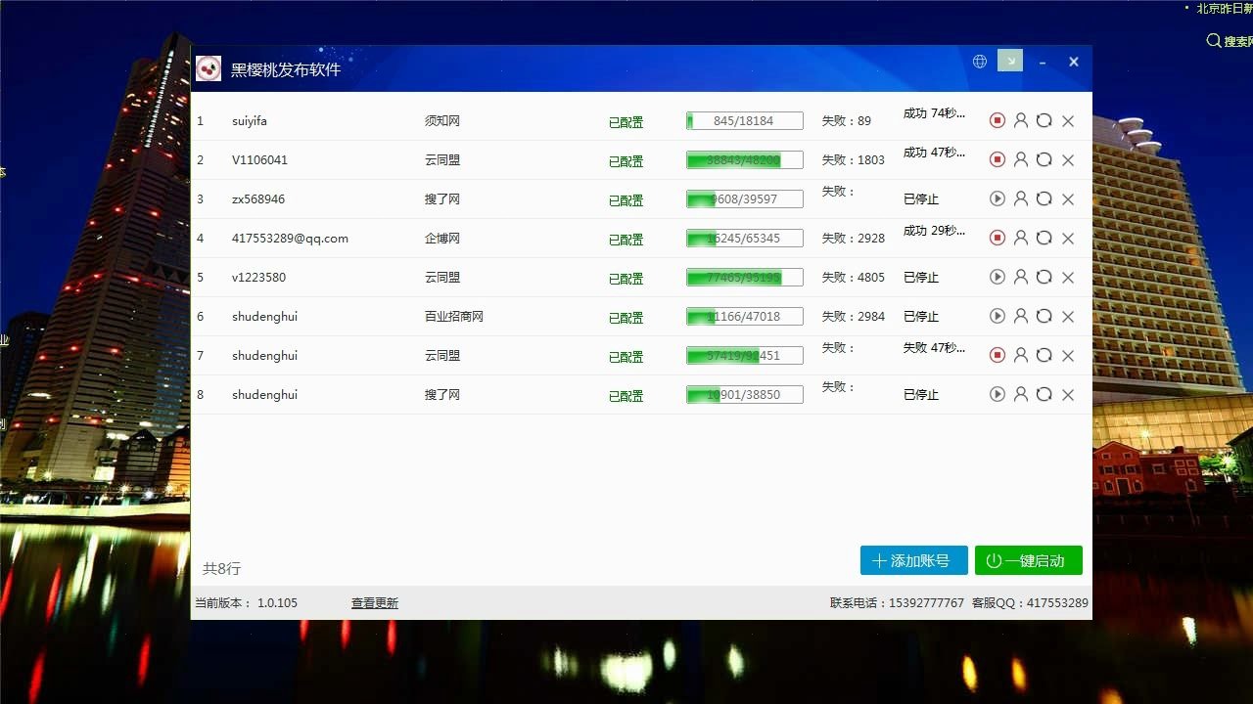Viewport: 1253px width, 704px height.
Task: Select the 百业招商网 site cell
Action: pos(454,317)
